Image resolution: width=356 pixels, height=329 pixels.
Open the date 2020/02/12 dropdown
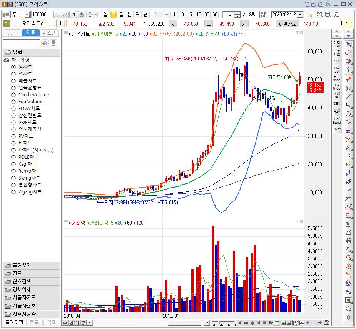[x=300, y=15]
